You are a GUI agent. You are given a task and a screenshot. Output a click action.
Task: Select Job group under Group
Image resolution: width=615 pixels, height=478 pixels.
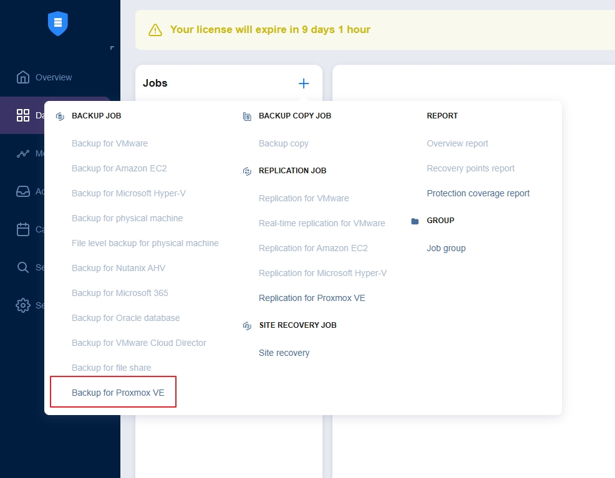tap(446, 248)
